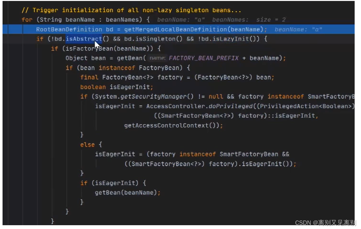Image resolution: width=361 pixels, height=229 pixels.
Task: Click "isLazyInit" in the bd condition
Action: click(230, 39)
